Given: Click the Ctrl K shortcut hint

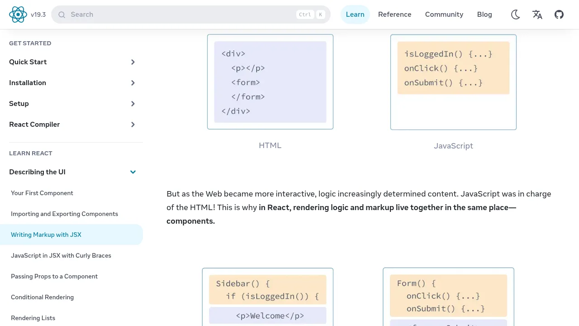Looking at the screenshot, I should [x=311, y=14].
